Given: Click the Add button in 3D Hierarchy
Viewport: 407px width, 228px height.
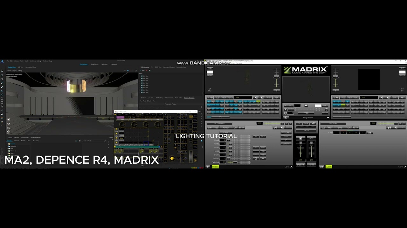Looking at the screenshot, I should tap(143, 70).
